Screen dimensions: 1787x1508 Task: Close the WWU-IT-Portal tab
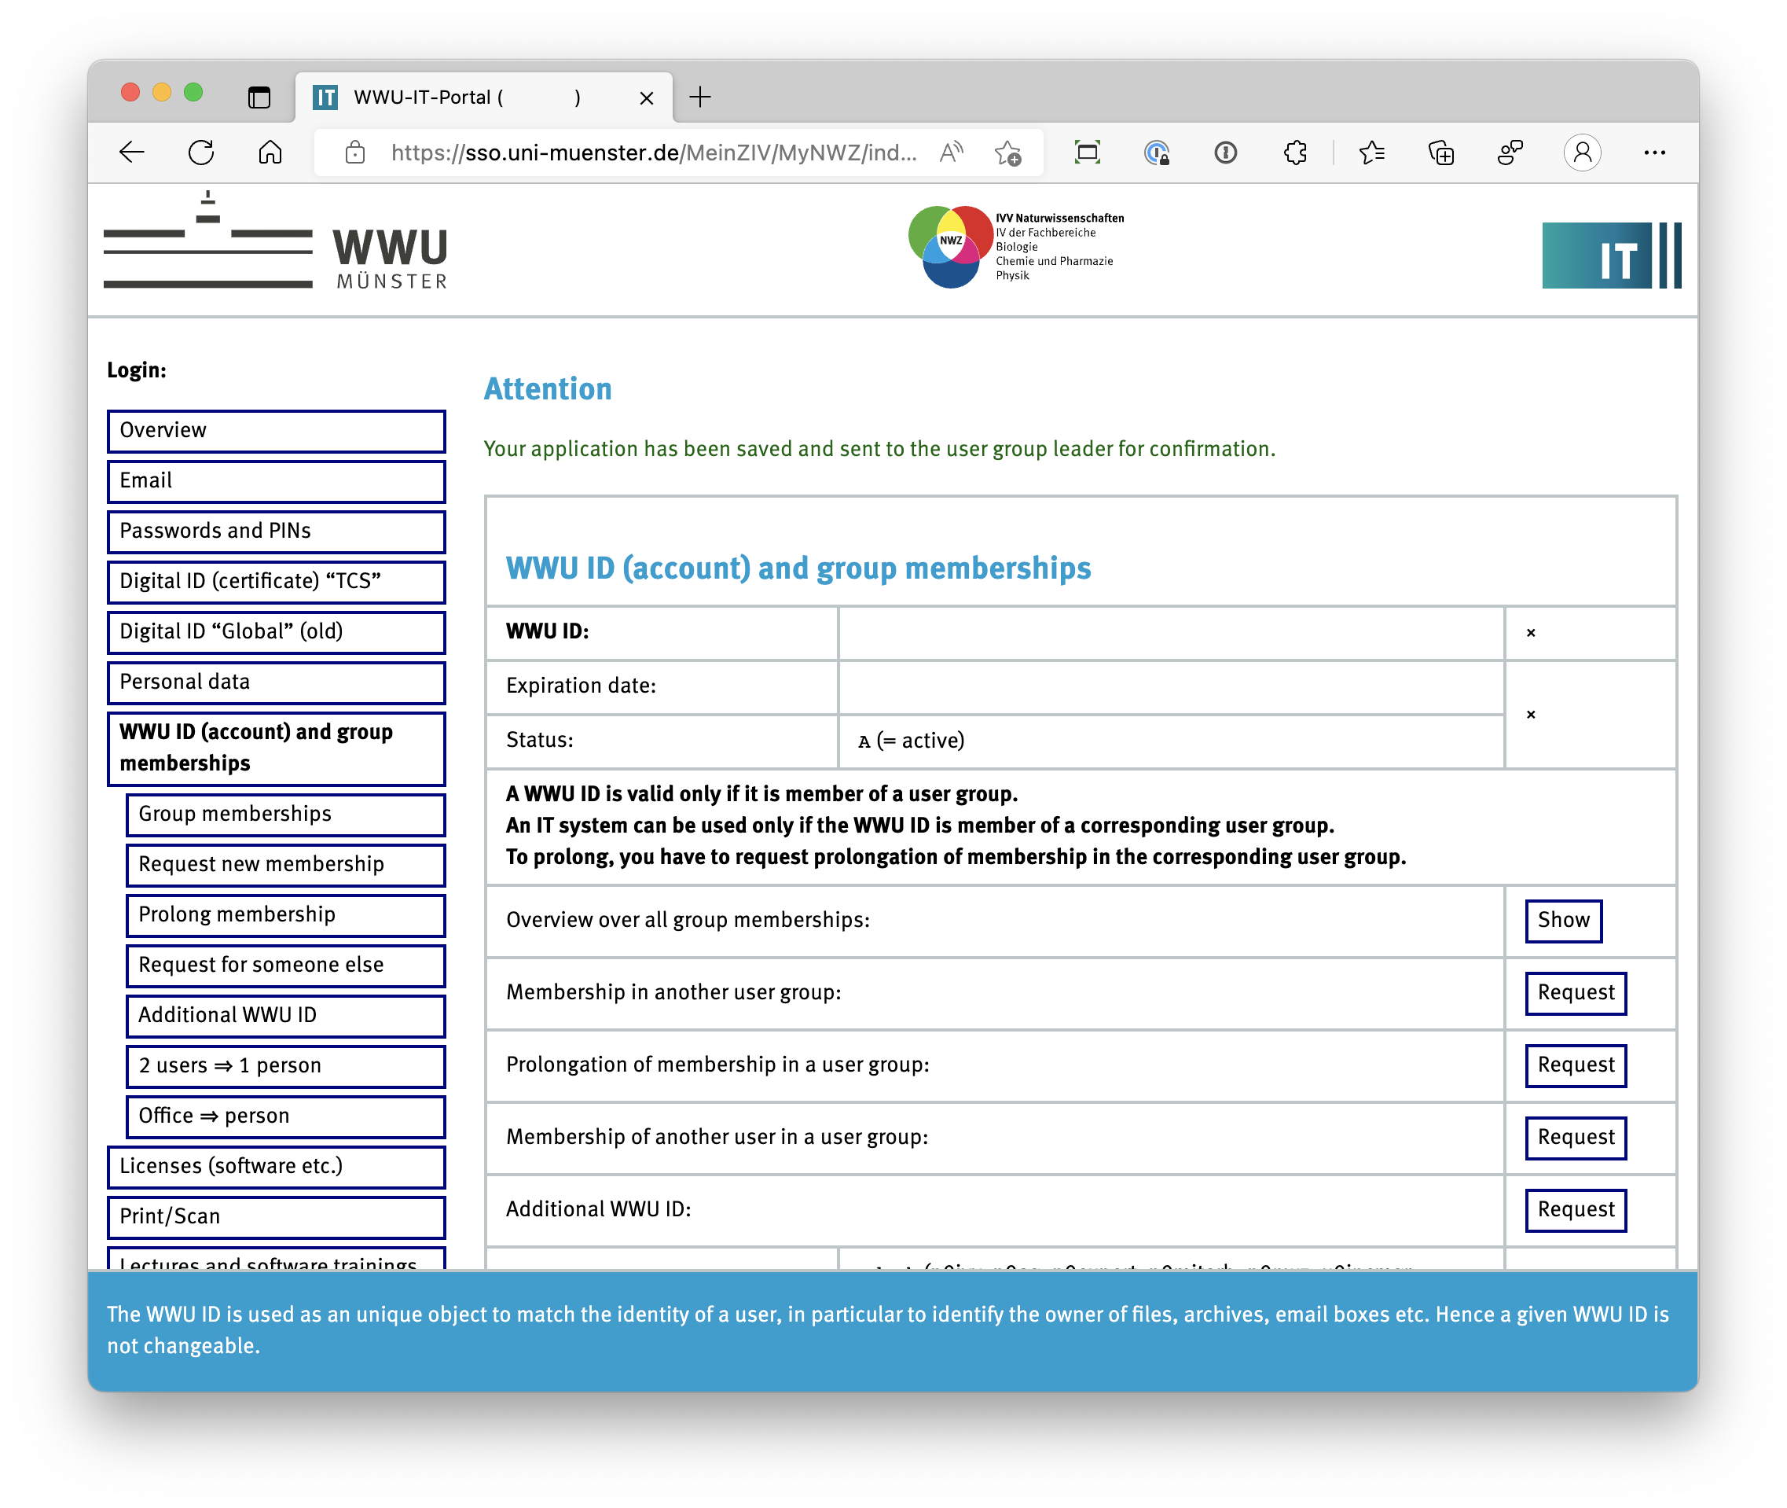[647, 97]
